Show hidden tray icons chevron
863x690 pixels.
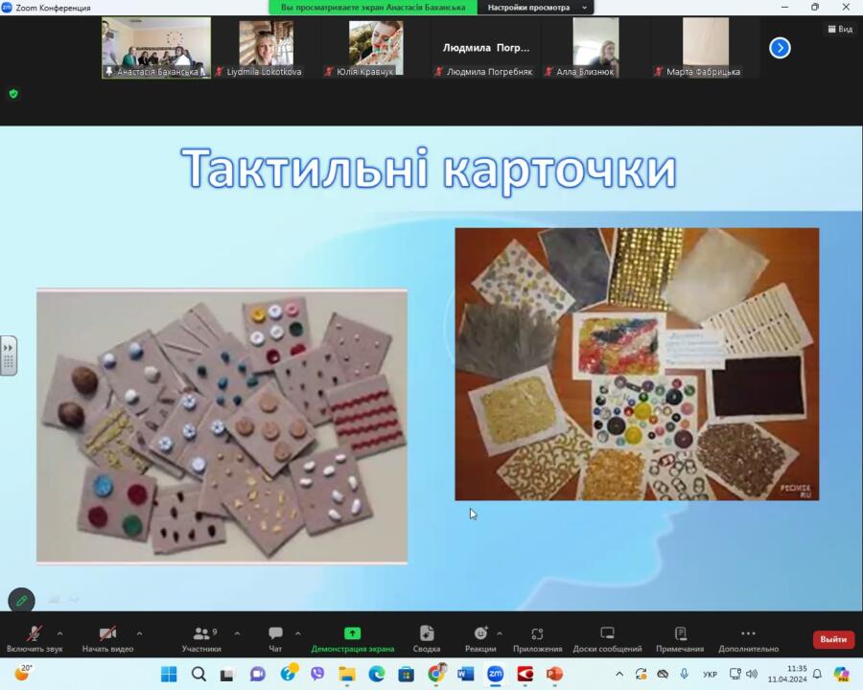pyautogui.click(x=619, y=674)
